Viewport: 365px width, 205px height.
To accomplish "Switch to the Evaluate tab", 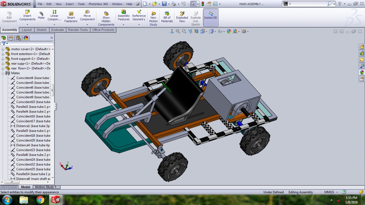I will (x=57, y=30).
